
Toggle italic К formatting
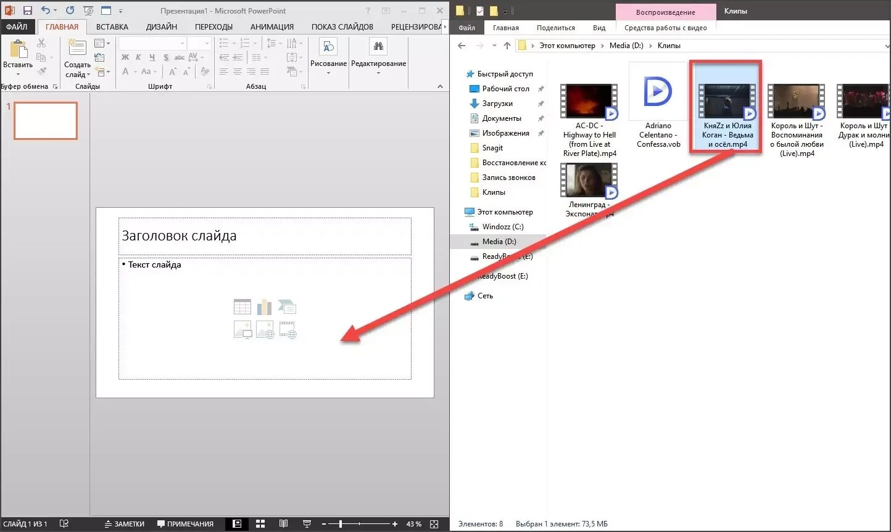(x=138, y=57)
